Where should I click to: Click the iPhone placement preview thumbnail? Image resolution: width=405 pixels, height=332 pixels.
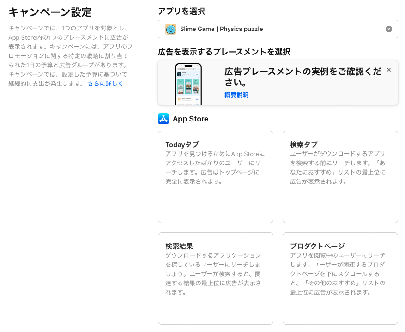pyautogui.click(x=188, y=84)
